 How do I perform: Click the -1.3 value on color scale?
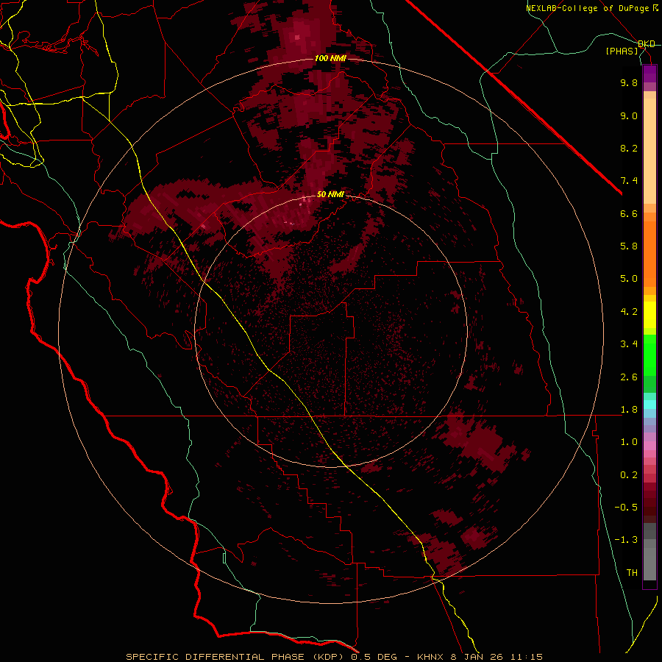pos(626,540)
